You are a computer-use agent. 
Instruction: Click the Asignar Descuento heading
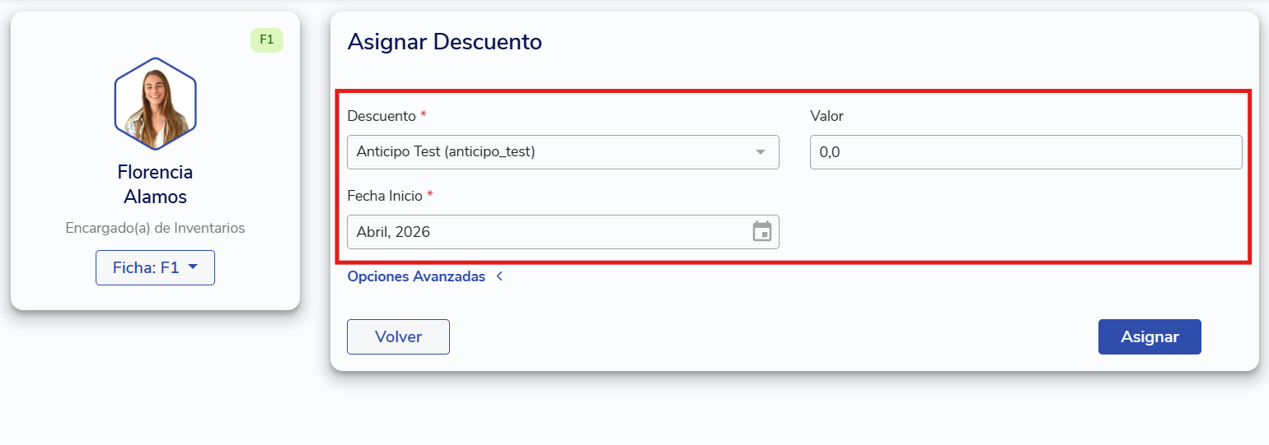coord(444,41)
